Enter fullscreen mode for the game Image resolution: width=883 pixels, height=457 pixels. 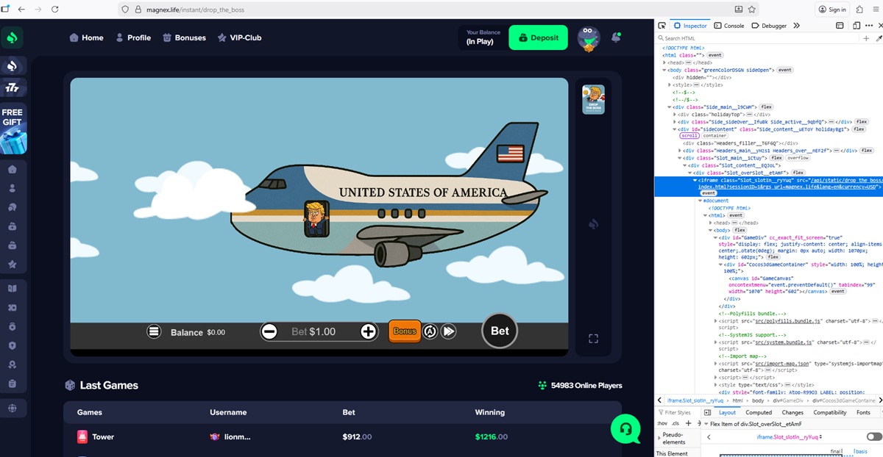tap(593, 339)
